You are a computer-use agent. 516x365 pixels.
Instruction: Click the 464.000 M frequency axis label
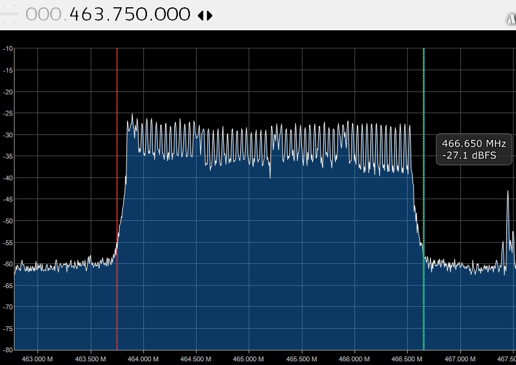click(x=143, y=358)
